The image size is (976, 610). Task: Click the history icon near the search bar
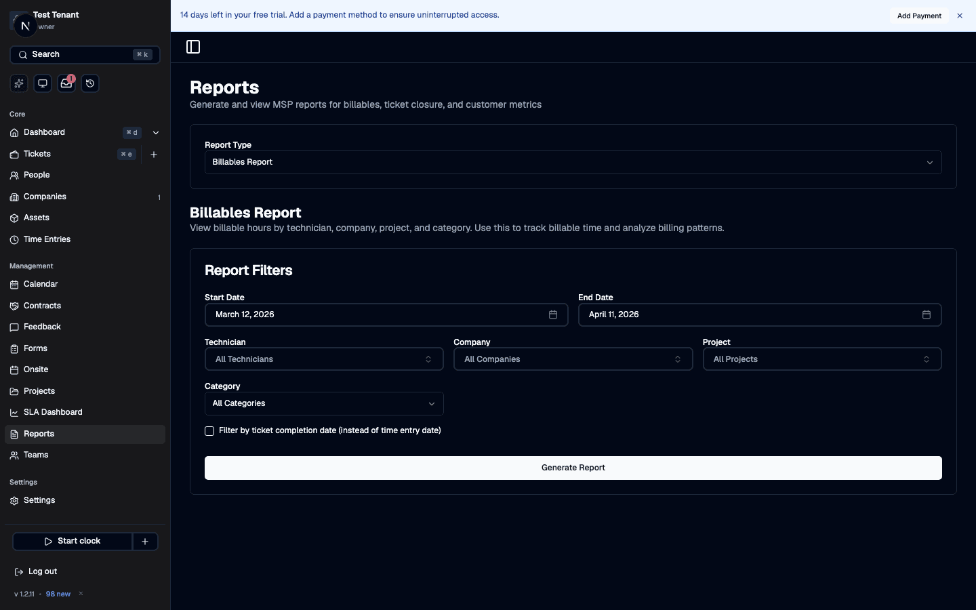90,83
